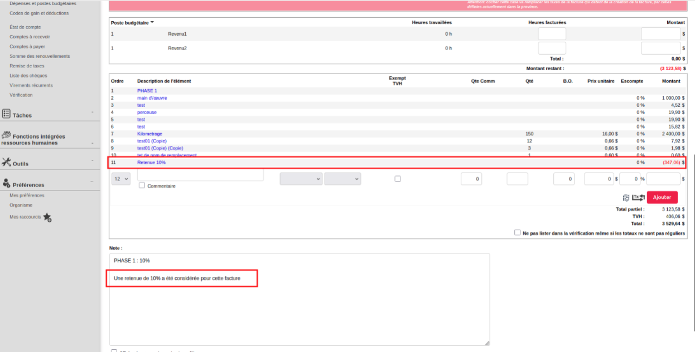695x352 pixels.
Task: Click into the Note text area
Action: [x=299, y=312]
